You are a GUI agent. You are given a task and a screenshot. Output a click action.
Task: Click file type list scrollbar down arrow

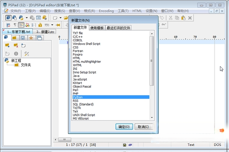(152, 117)
